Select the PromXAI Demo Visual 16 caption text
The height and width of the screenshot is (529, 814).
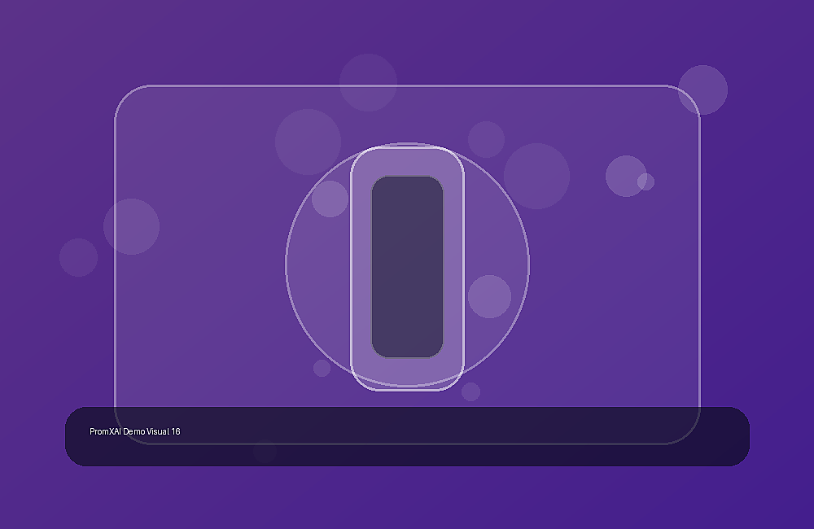coord(135,431)
